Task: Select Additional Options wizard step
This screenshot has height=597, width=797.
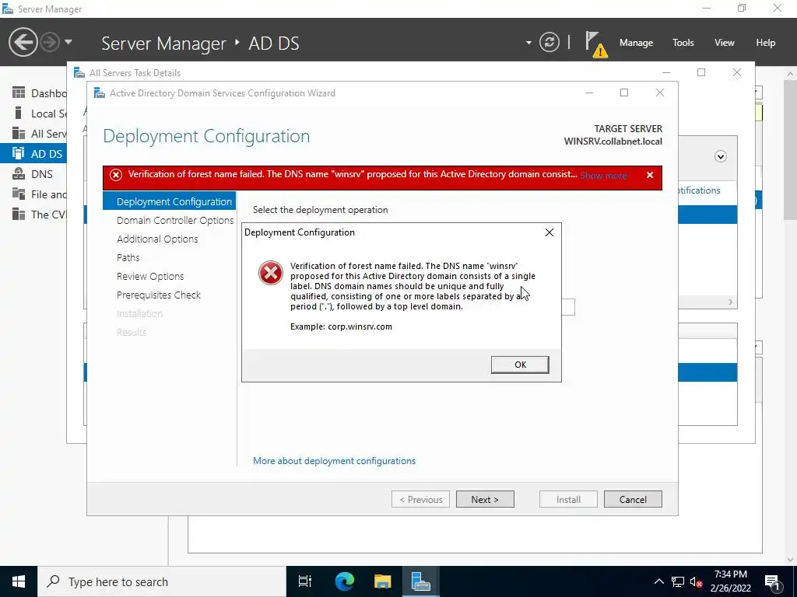Action: 157,239
